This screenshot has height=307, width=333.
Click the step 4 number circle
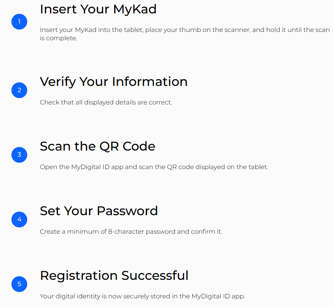tap(19, 219)
